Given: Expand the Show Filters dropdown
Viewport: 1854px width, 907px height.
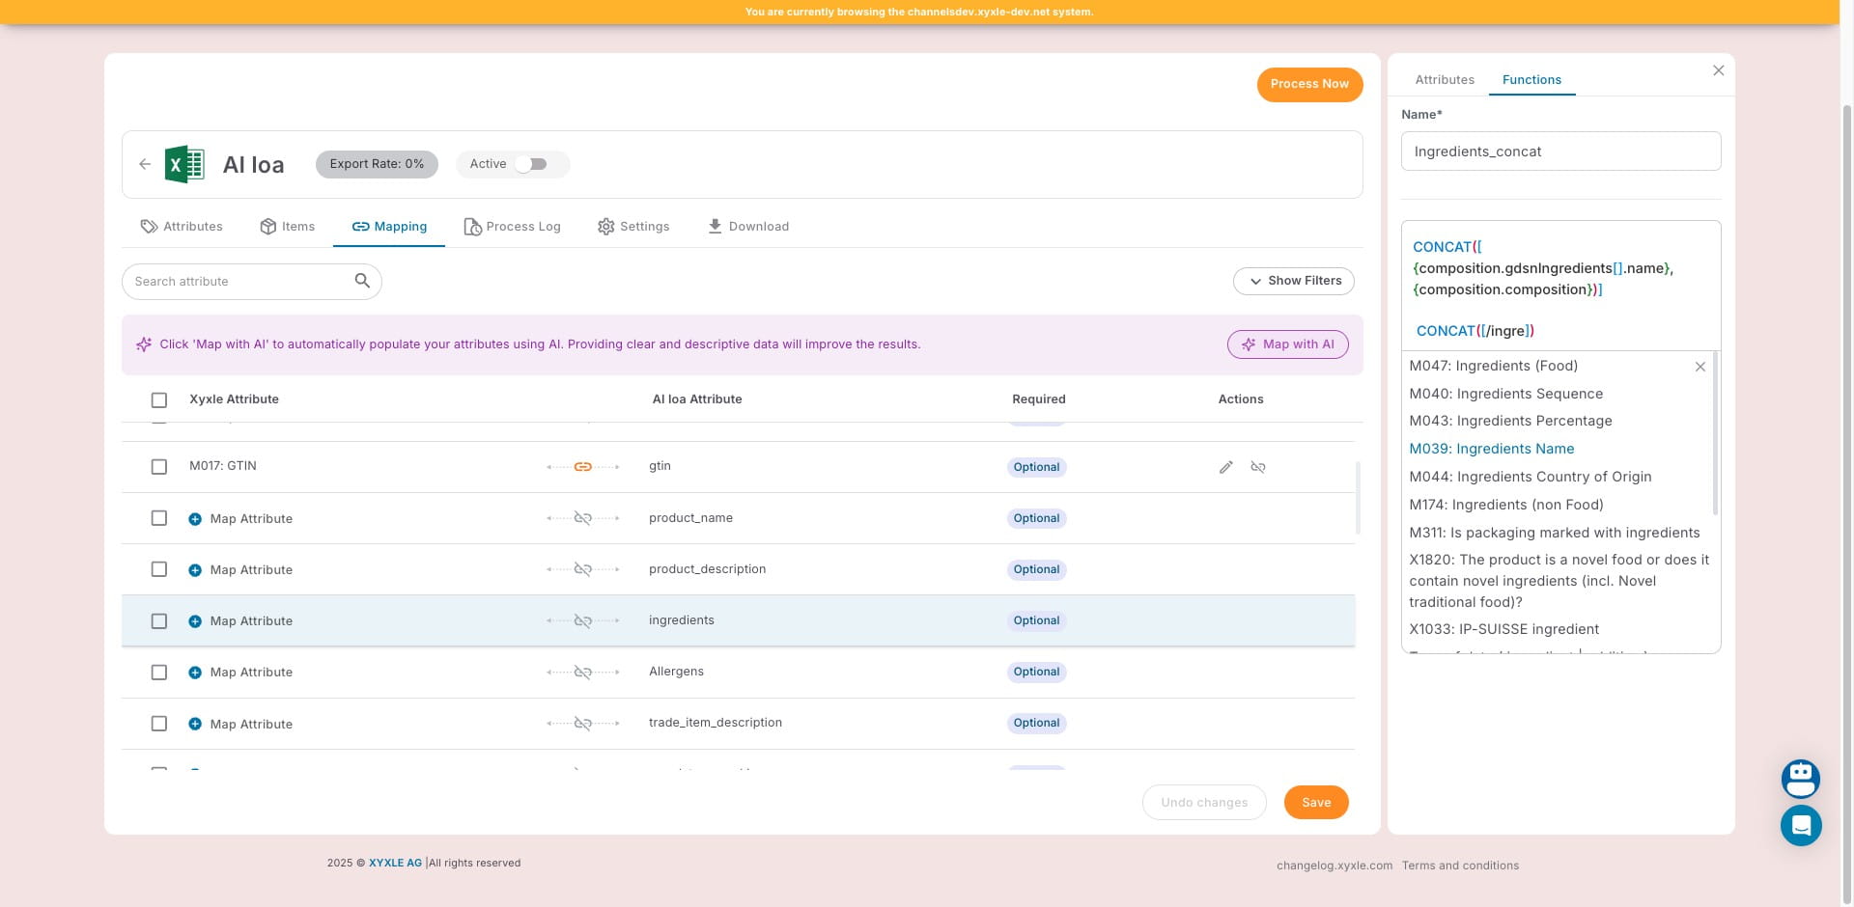Looking at the screenshot, I should 1293,281.
